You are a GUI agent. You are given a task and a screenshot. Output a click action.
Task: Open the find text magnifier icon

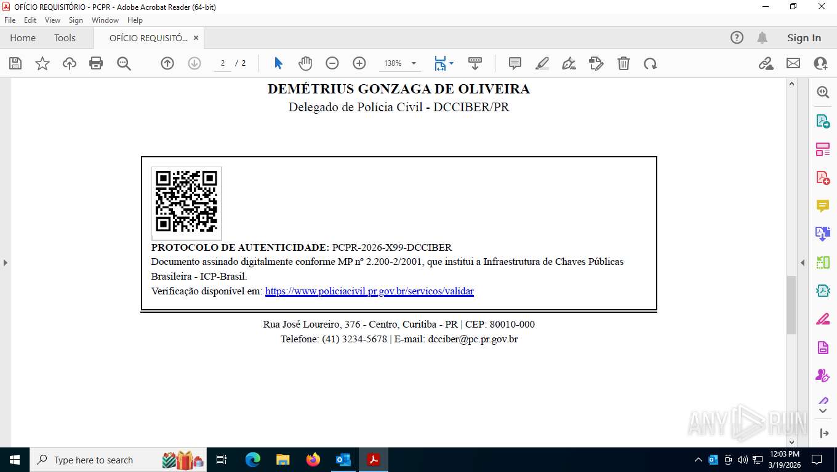pyautogui.click(x=124, y=63)
